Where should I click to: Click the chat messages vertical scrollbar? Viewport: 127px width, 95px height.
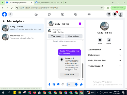[83, 71]
